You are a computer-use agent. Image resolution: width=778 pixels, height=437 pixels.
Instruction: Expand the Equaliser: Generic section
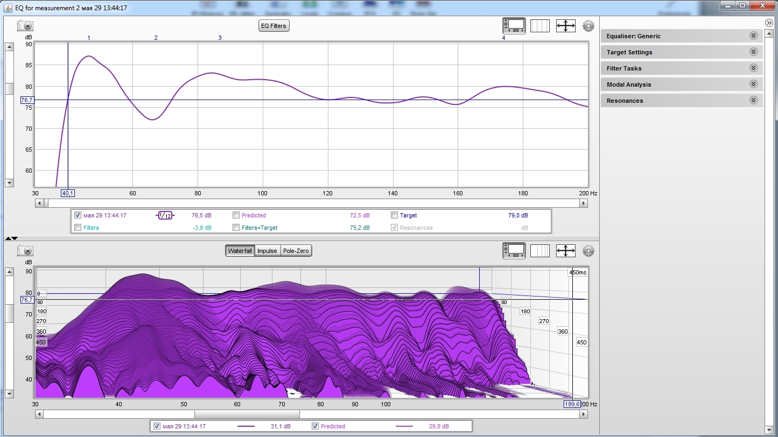(753, 36)
